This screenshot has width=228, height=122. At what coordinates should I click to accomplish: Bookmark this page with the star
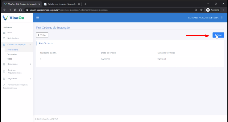coord(201,10)
